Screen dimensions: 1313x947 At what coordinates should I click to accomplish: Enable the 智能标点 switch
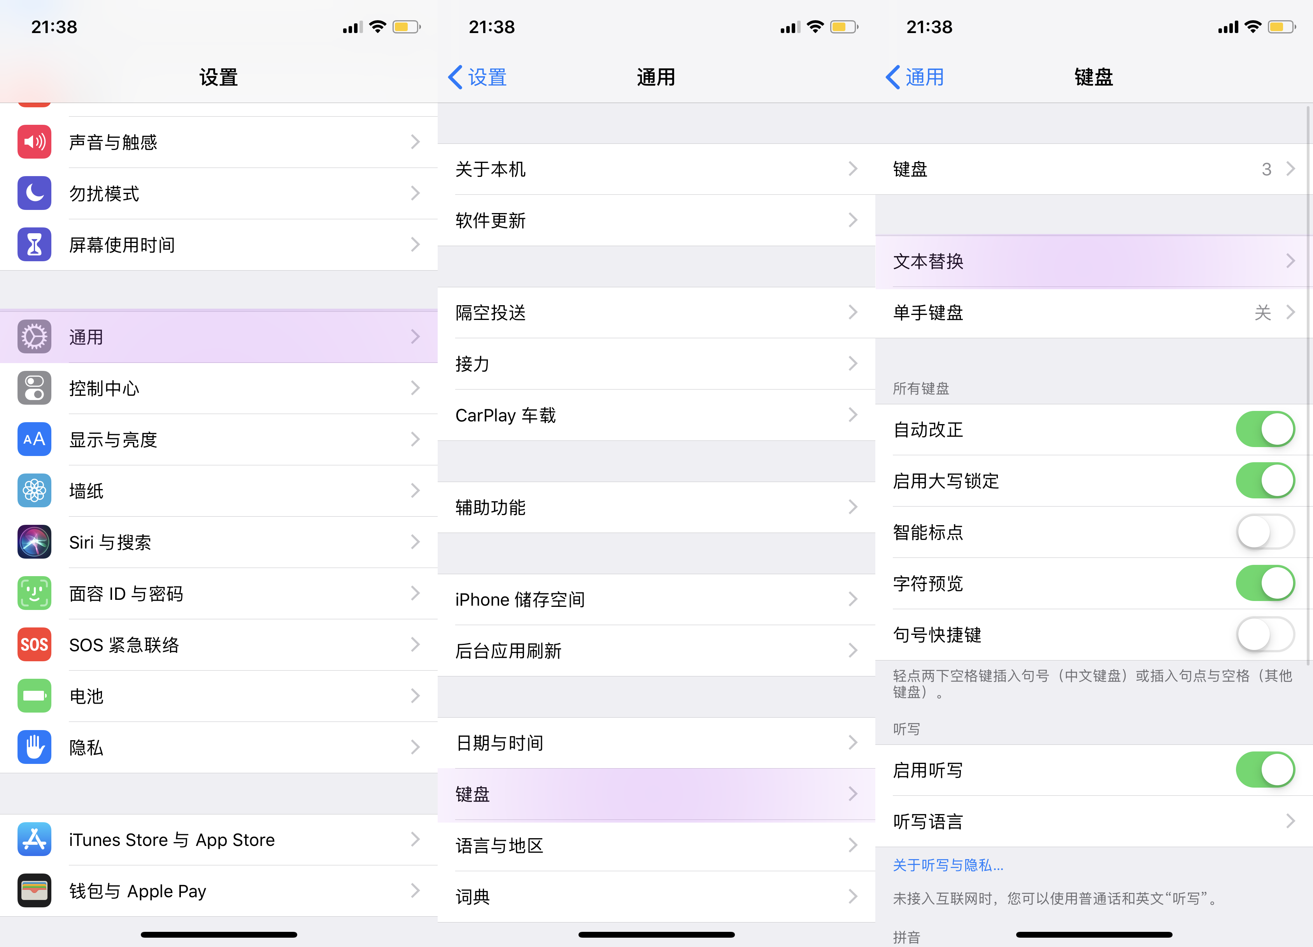point(1265,532)
